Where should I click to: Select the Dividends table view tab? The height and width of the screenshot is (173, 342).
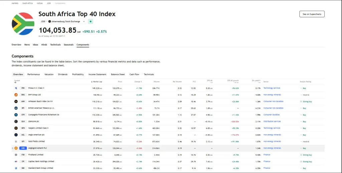click(x=63, y=75)
